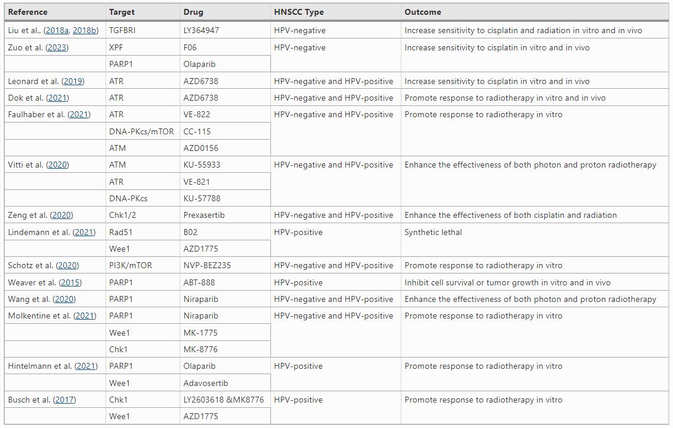This screenshot has height=428, width=673.
Task: Open the Dok et al. 2021 citation
Action: coord(58,98)
